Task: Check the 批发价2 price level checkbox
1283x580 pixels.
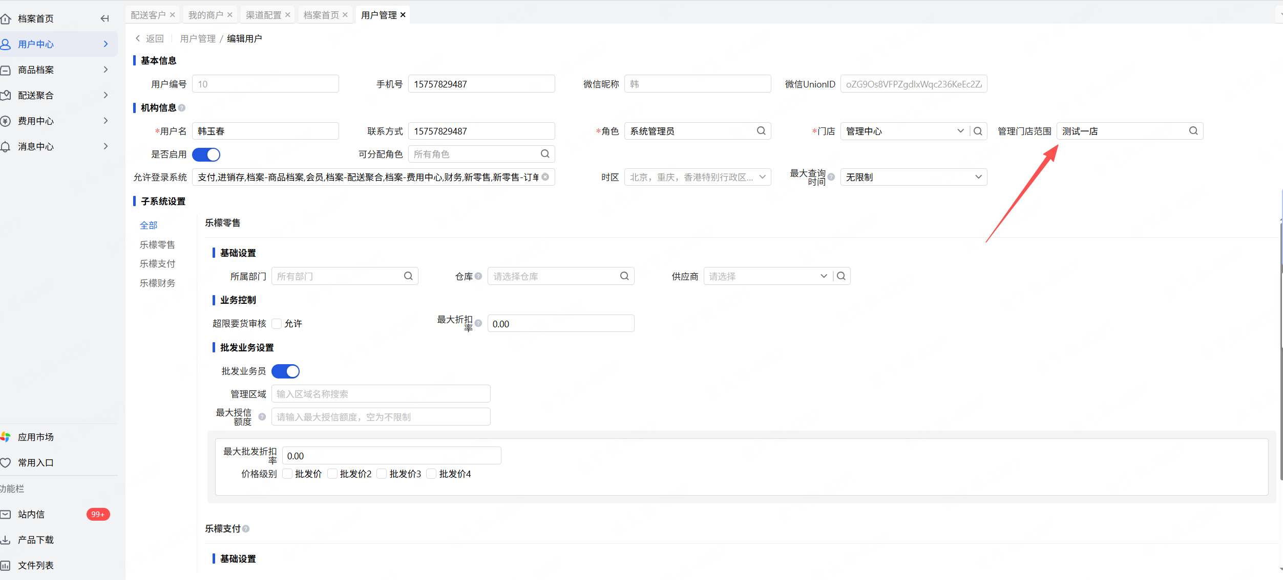Action: pos(332,474)
